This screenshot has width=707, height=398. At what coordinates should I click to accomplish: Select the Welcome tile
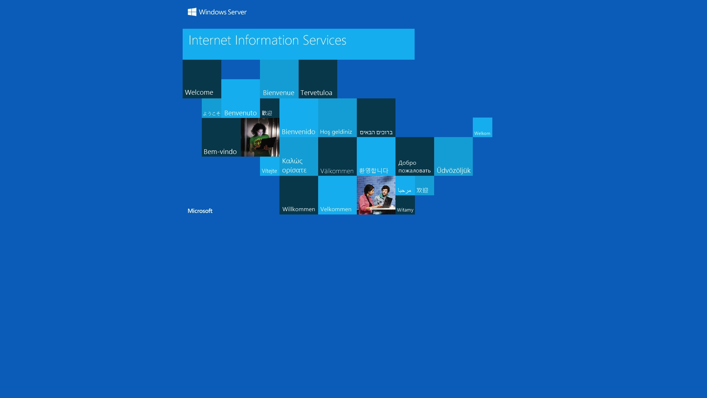coord(202,79)
